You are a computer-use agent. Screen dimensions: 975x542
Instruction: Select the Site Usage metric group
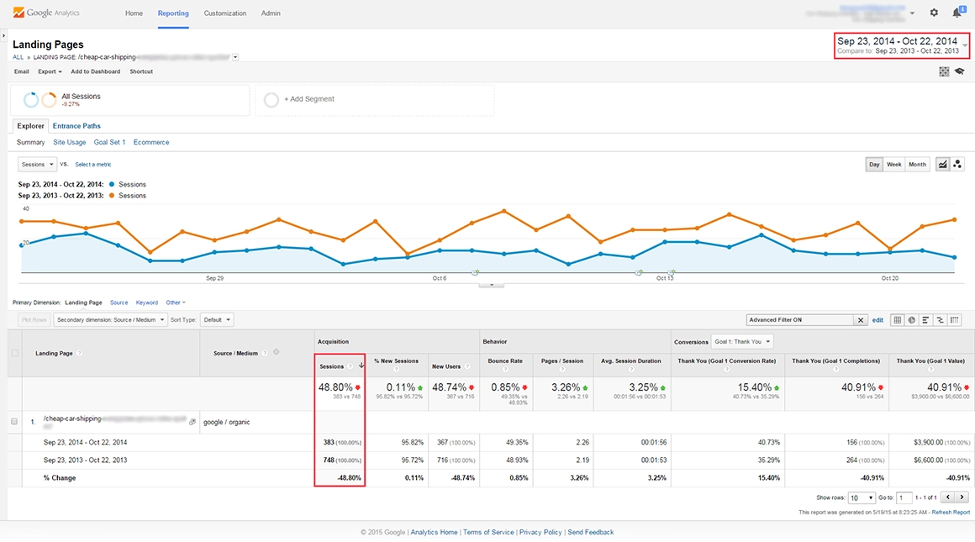70,142
